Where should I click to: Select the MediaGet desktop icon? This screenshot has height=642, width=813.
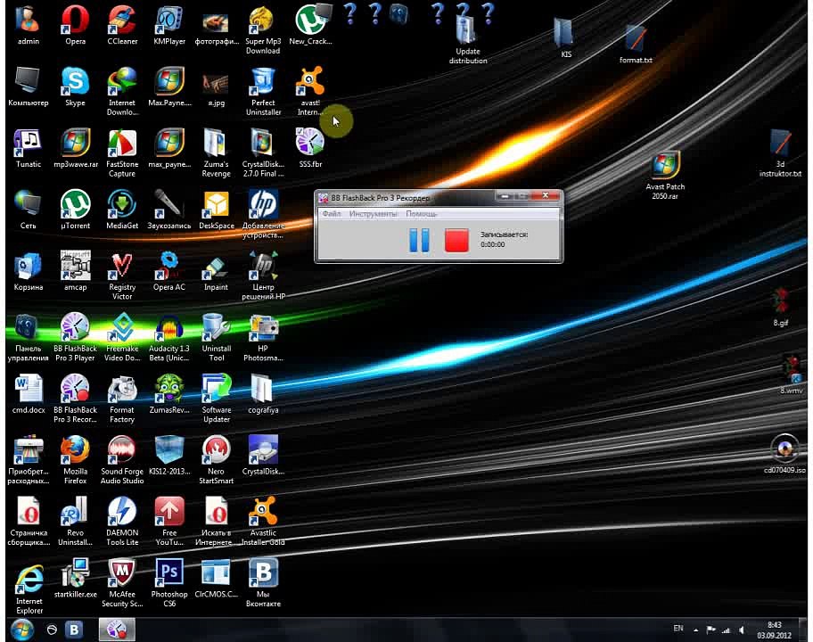[122, 210]
